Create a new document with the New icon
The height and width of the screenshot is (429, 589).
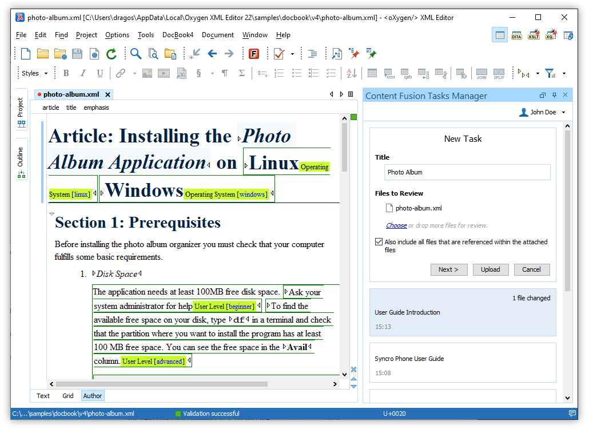26,54
